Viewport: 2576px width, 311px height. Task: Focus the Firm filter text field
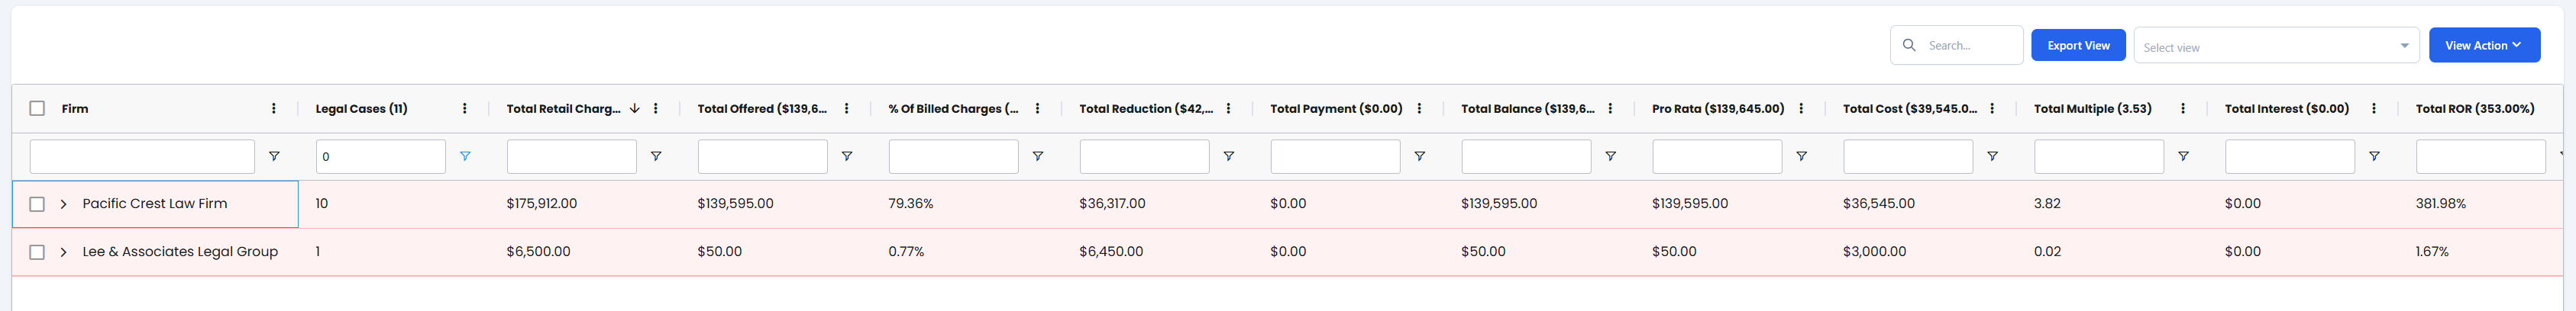click(142, 156)
